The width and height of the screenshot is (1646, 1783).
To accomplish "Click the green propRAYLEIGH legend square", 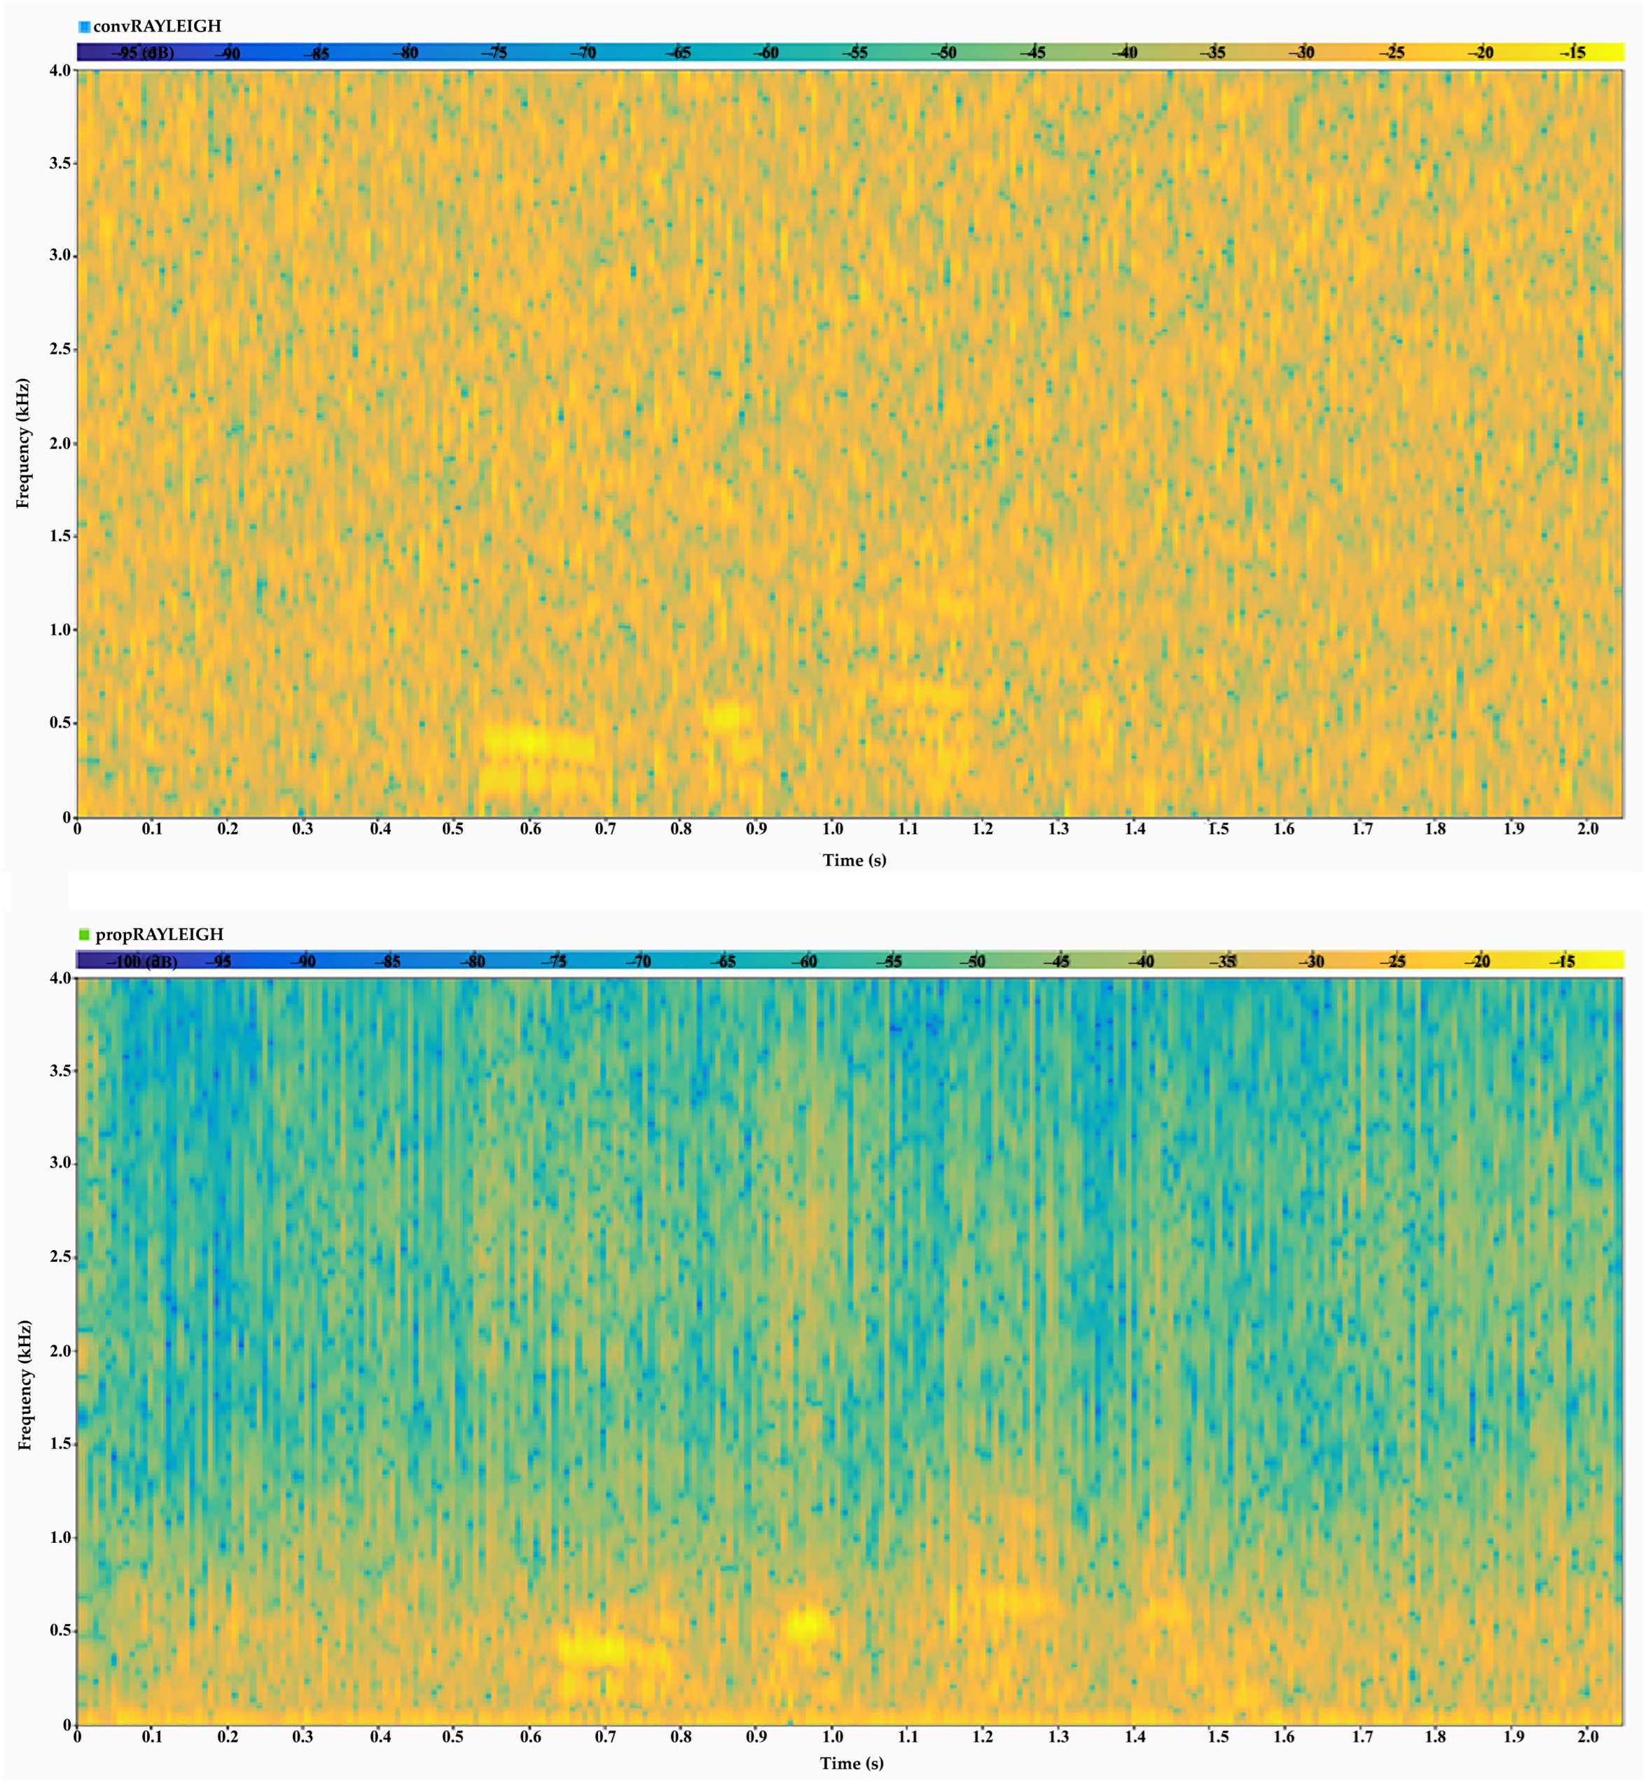I will (84, 934).
